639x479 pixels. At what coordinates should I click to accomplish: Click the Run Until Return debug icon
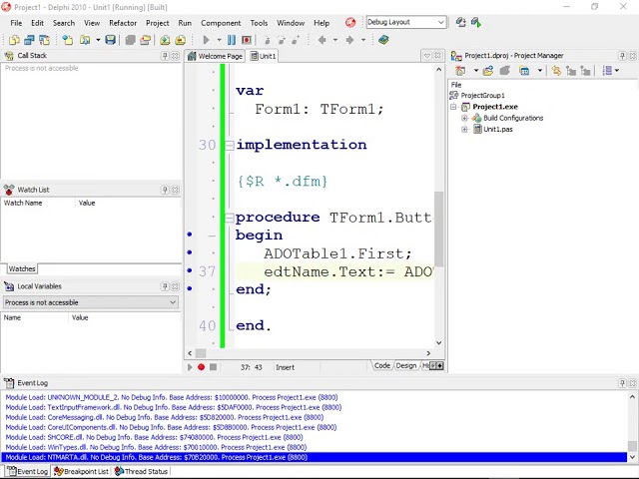296,40
